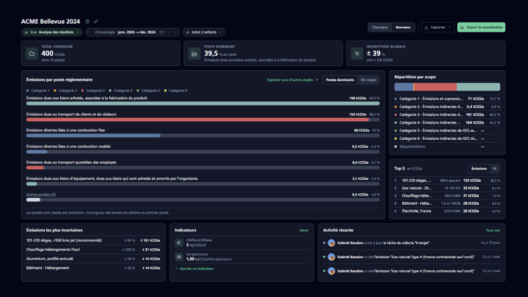Open the Chronologie period dropdown
528x297 pixels.
(133, 32)
